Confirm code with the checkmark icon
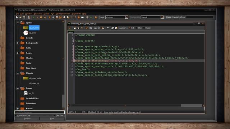230x129 pixels. pos(70,28)
